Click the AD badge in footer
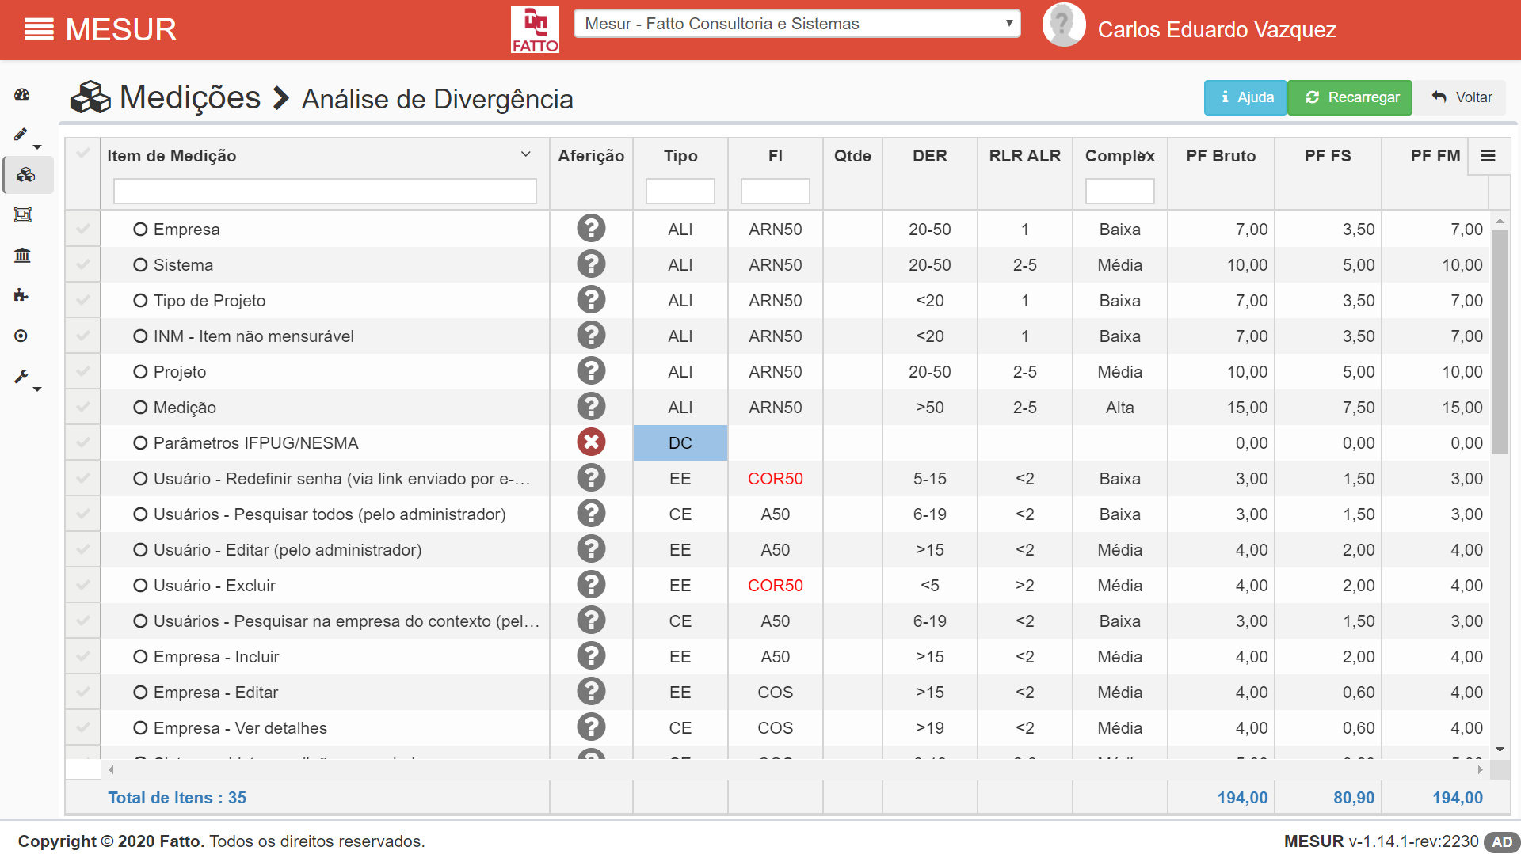The image size is (1521, 854). (1502, 842)
